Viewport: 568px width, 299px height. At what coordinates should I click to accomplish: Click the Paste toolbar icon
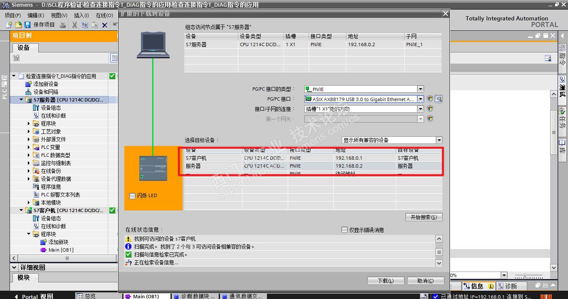pos(94,25)
